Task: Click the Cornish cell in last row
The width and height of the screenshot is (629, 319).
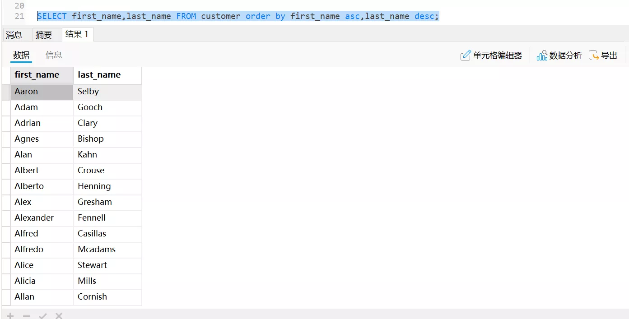Action: (x=93, y=297)
